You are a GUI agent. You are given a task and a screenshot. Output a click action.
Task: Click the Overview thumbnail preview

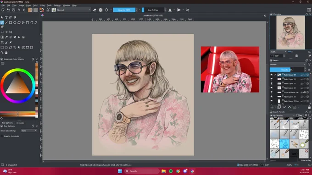290,33
